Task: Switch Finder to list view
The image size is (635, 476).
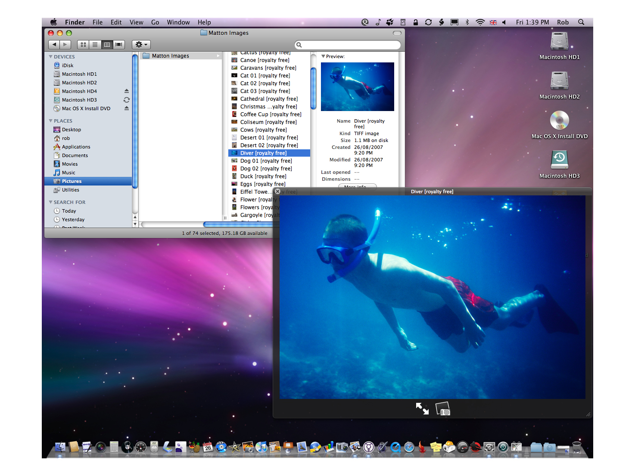Action: coord(95,44)
